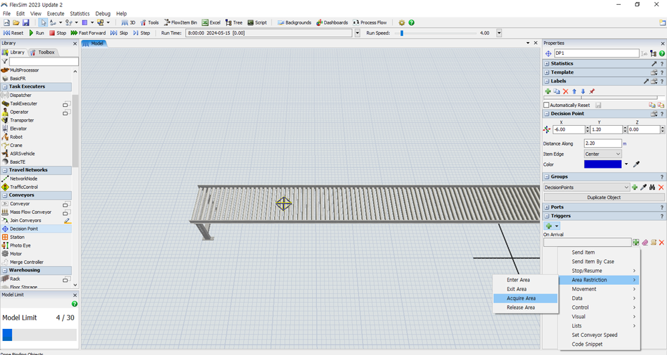The image size is (667, 355).
Task: Click Fast Forward button
Action: (x=88, y=33)
